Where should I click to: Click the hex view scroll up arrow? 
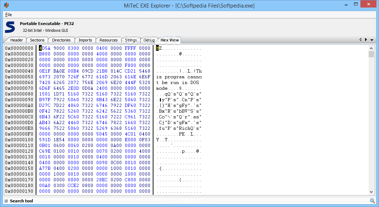click(x=371, y=48)
